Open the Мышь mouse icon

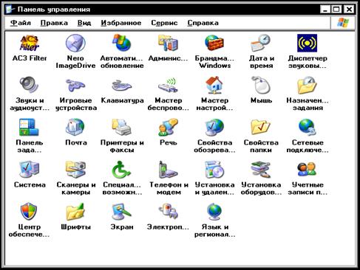[x=261, y=85]
